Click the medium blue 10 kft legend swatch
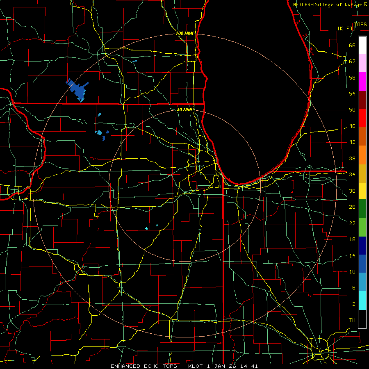 (x=362, y=264)
